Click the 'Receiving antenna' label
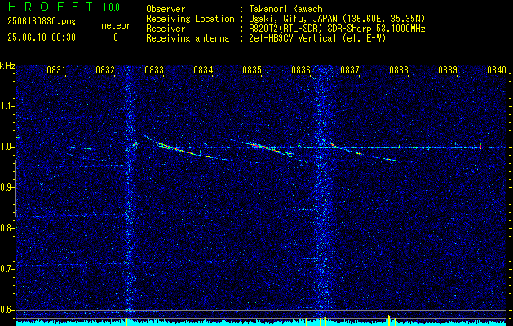513x326 pixels. [x=188, y=38]
